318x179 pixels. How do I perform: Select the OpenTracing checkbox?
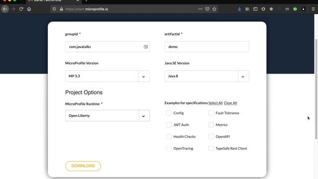[x=169, y=148]
